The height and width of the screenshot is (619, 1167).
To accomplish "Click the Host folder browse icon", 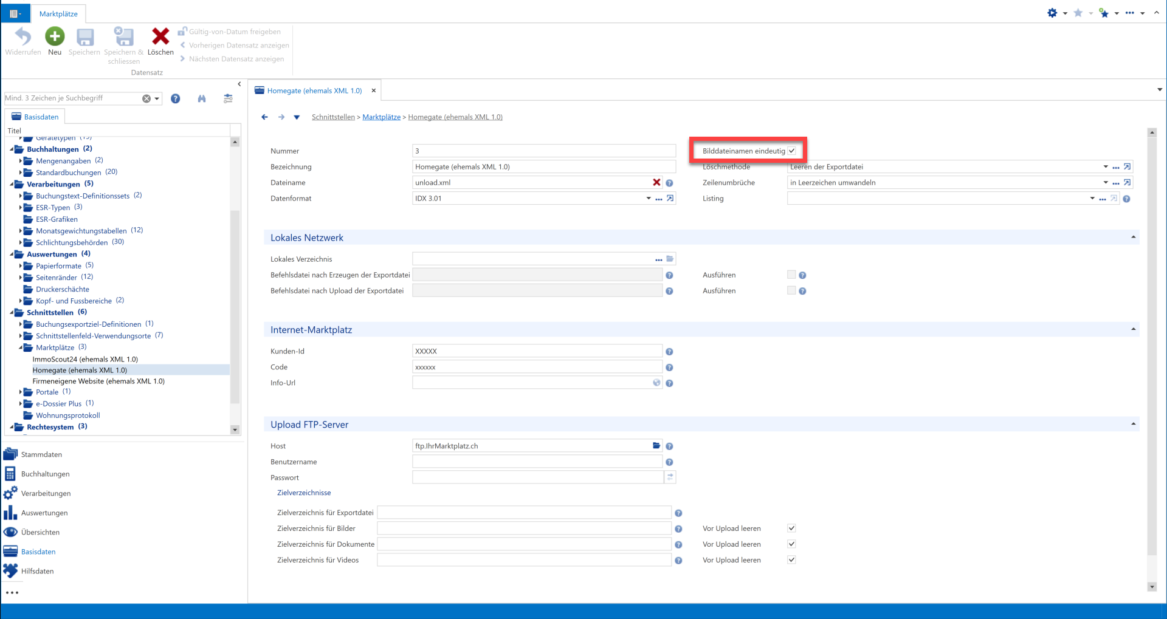I will pyautogui.click(x=656, y=446).
